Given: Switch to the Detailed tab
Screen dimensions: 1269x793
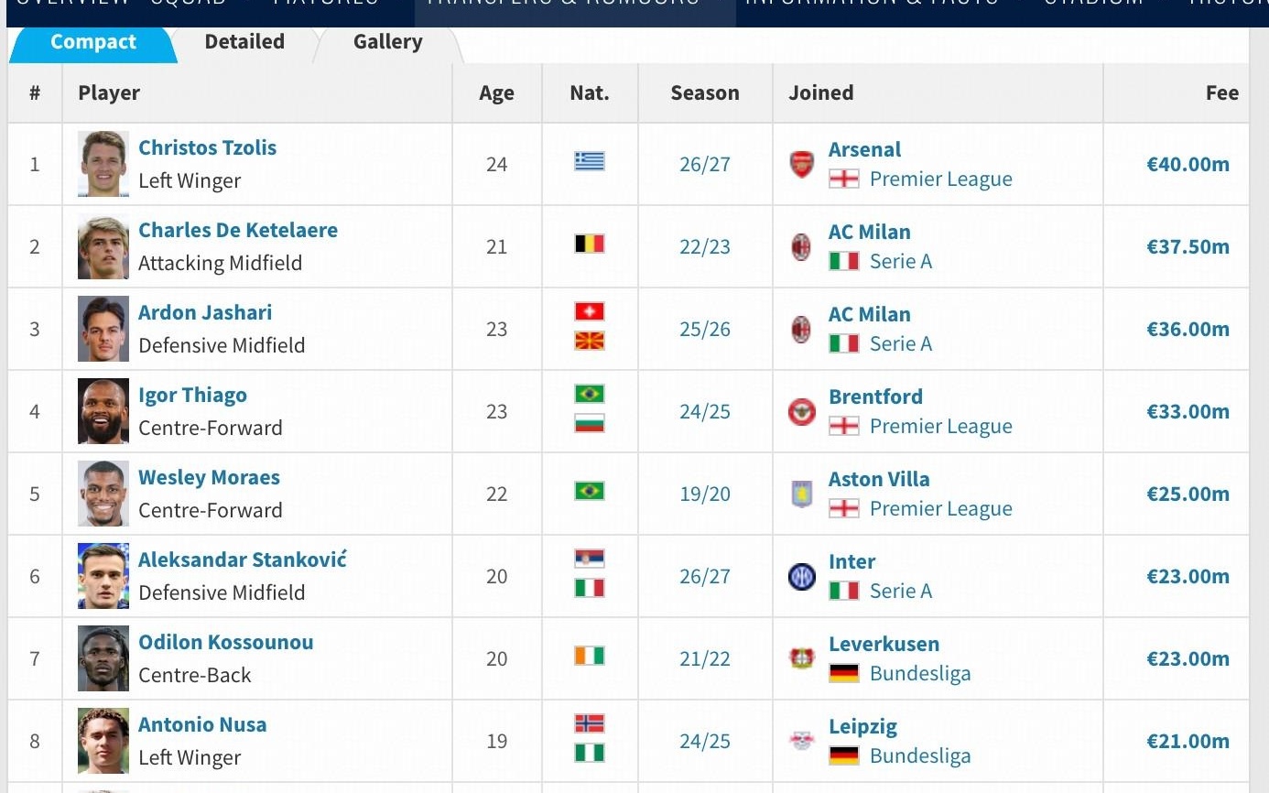Looking at the screenshot, I should [x=244, y=42].
